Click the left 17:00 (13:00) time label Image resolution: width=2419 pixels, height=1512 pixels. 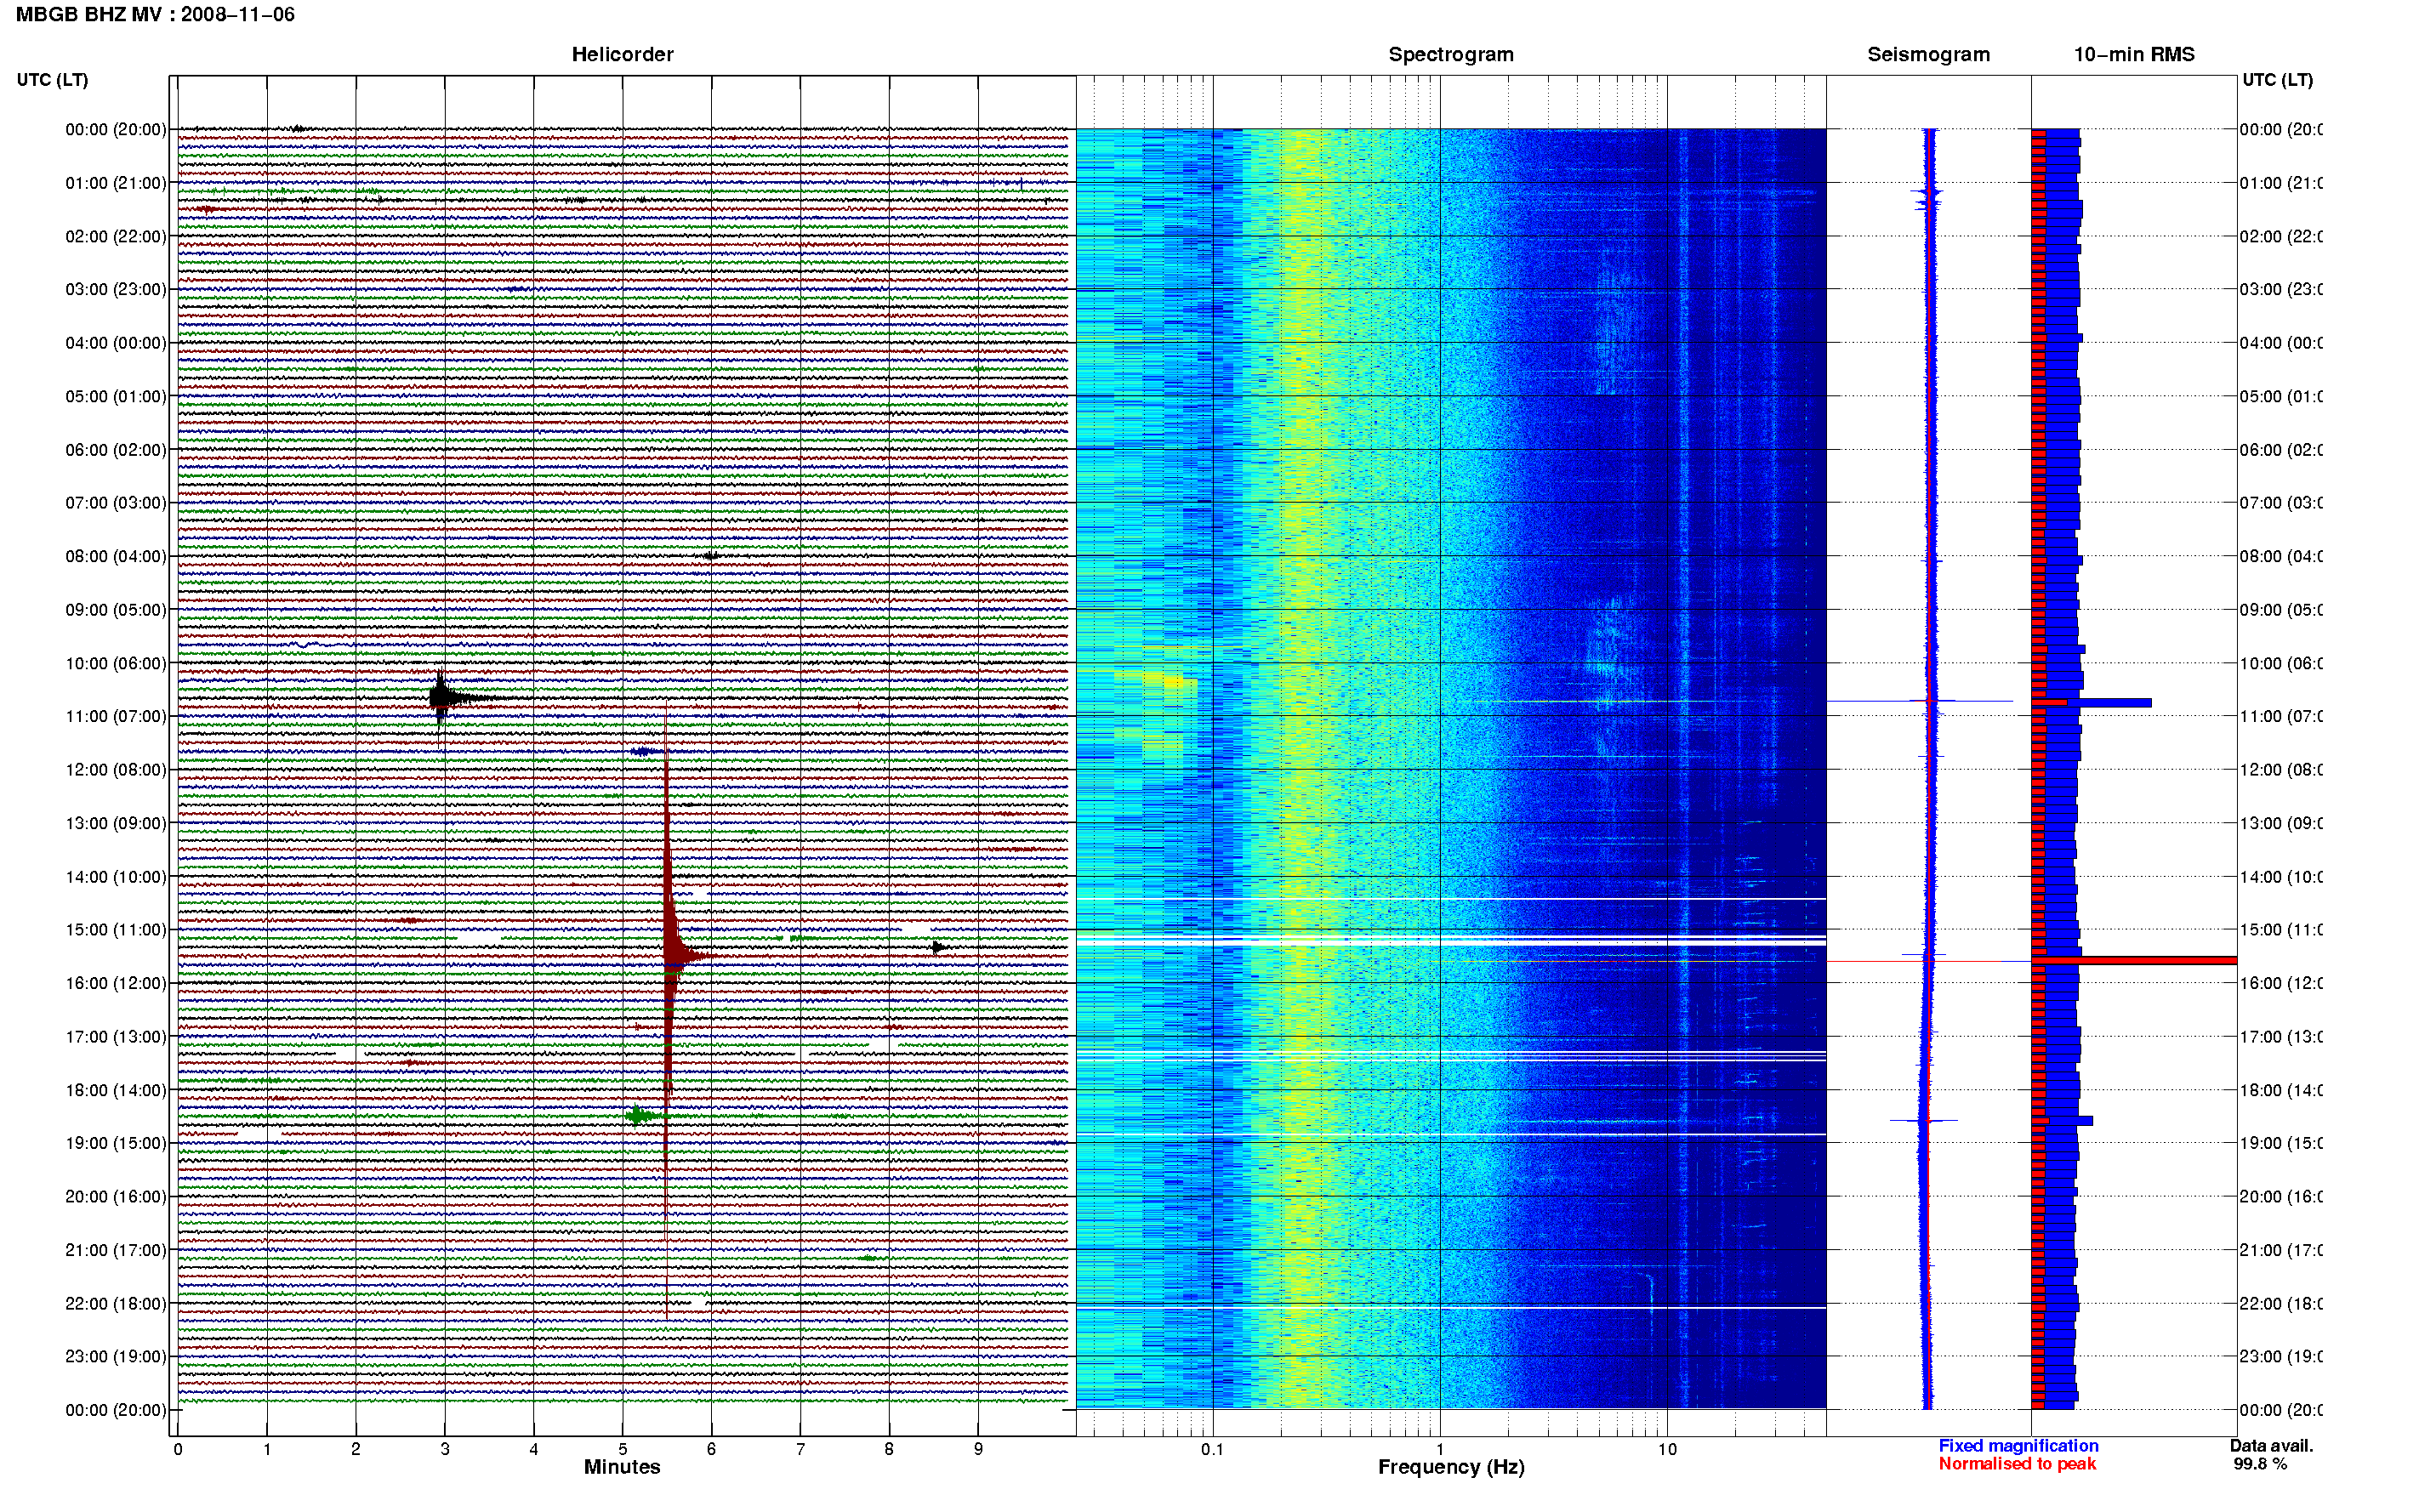[116, 1037]
